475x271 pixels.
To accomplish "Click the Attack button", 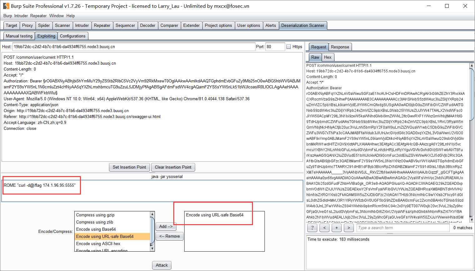I will coord(162,265).
